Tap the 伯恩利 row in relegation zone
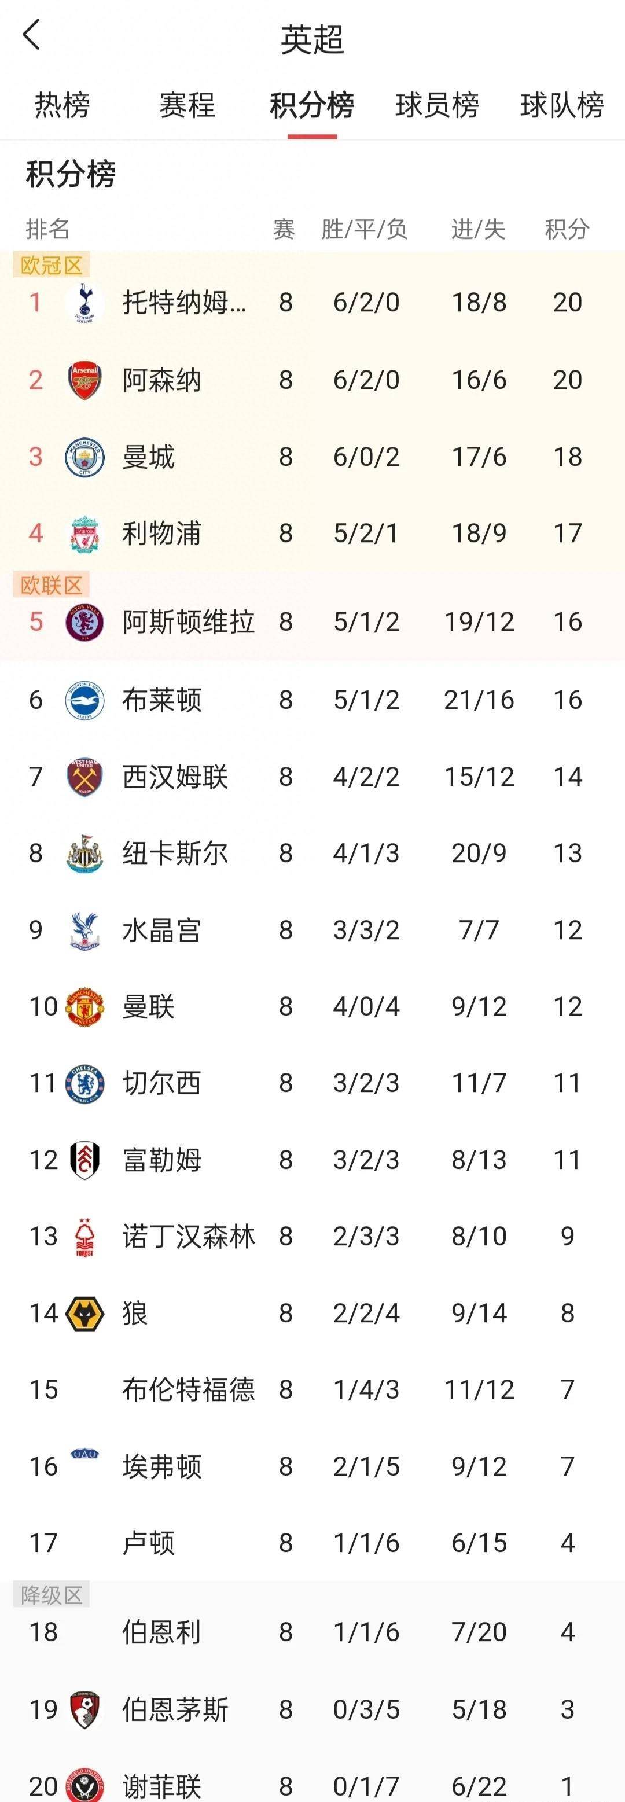Screen dimensions: 625x1802 click(312, 1632)
